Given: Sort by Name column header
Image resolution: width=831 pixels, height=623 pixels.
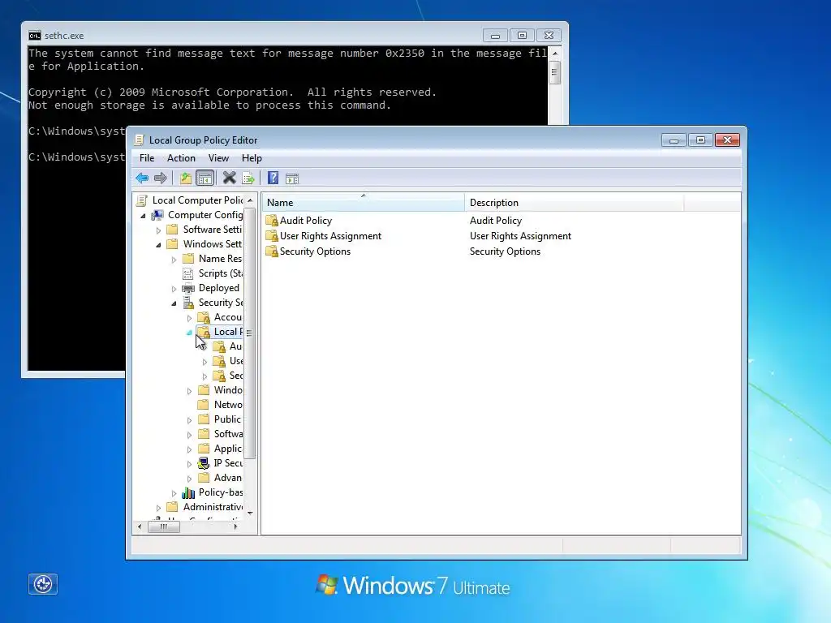Looking at the screenshot, I should click(363, 202).
